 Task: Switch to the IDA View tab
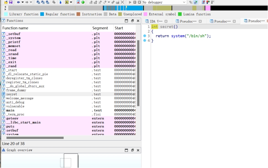click(x=156, y=21)
